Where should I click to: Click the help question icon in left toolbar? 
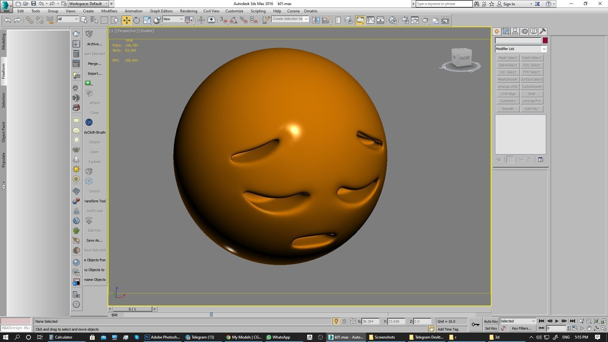tap(76, 304)
